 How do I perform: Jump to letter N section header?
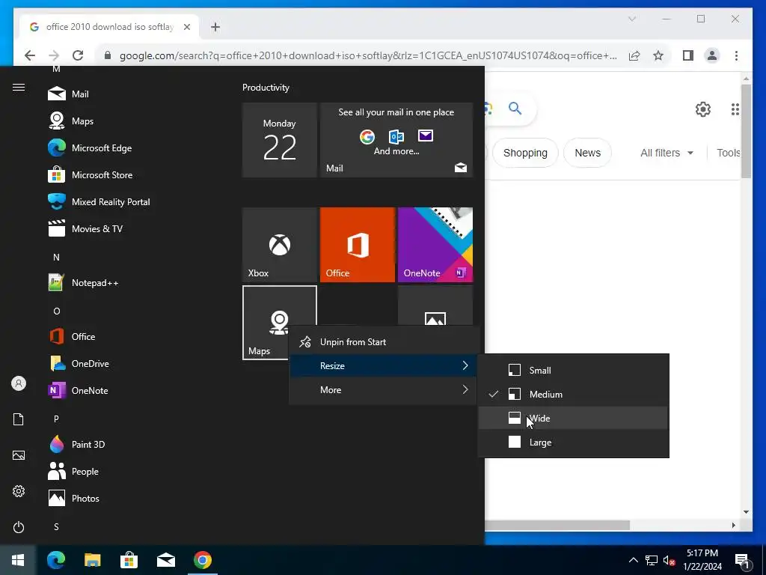click(x=56, y=258)
